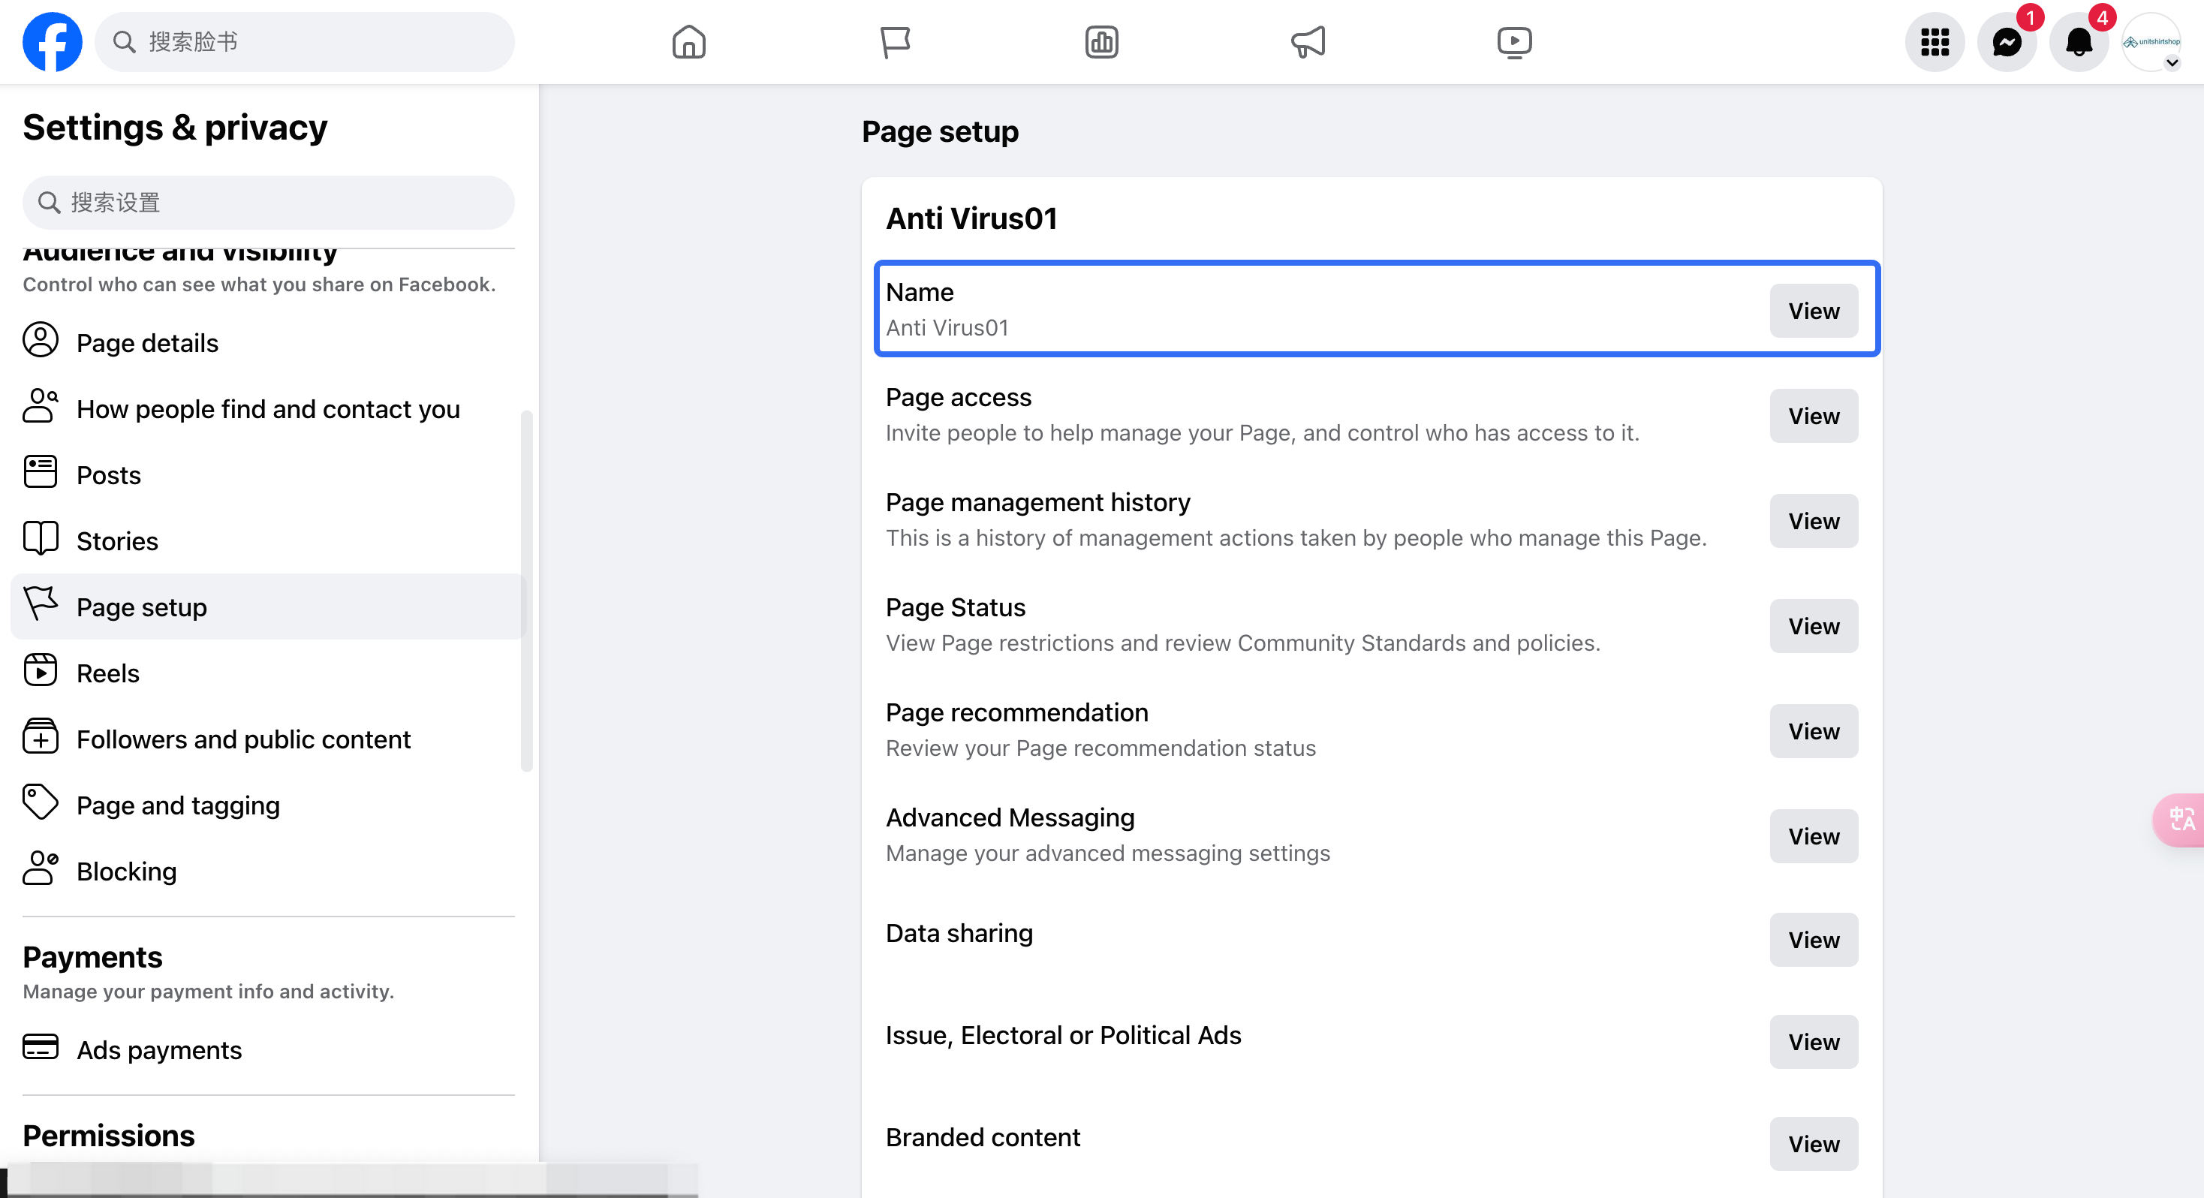Go to Stories settings

click(269, 540)
